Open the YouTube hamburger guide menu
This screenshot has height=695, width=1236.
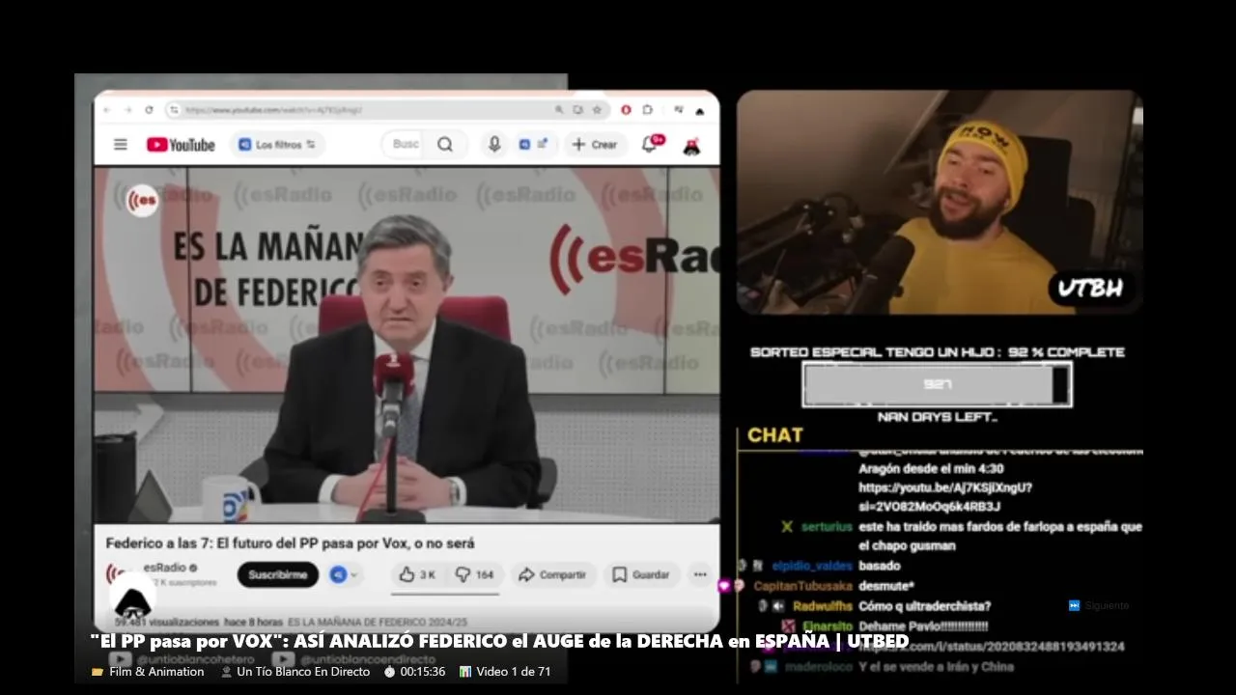coord(121,145)
